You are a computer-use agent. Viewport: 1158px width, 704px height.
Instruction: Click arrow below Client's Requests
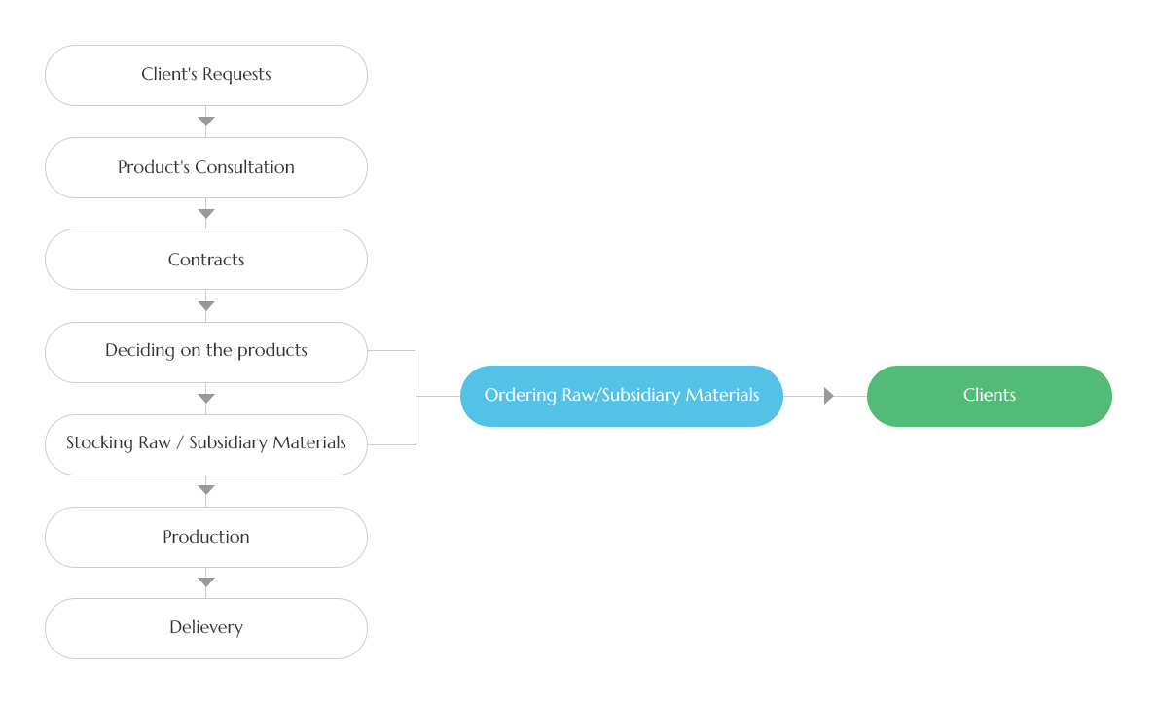point(206,121)
